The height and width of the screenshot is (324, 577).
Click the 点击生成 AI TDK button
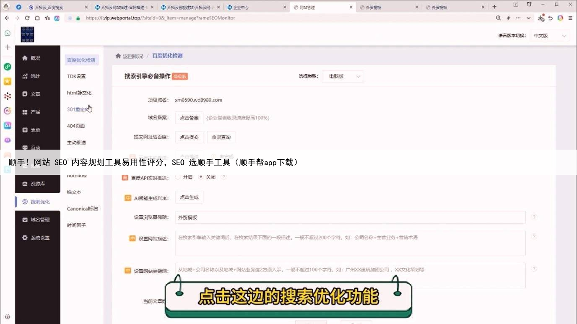[x=189, y=197]
